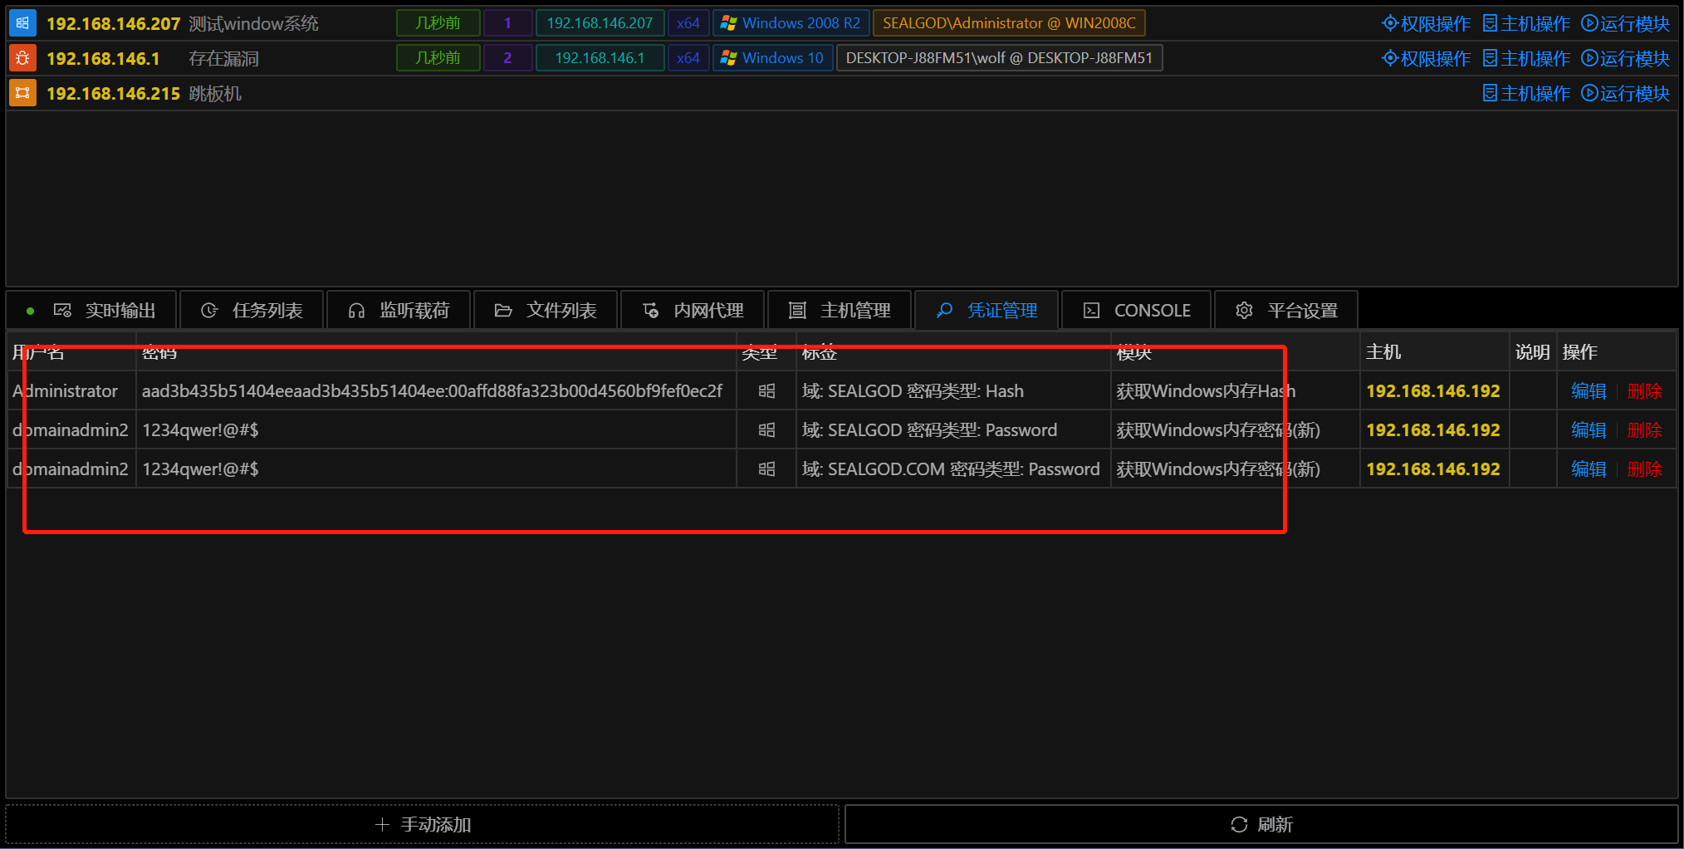Click the Windows 10 OS tag
Screen dimensions: 1684x849
click(772, 58)
